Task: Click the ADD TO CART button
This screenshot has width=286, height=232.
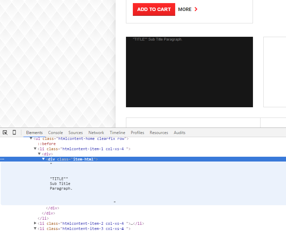Action: pos(154,9)
